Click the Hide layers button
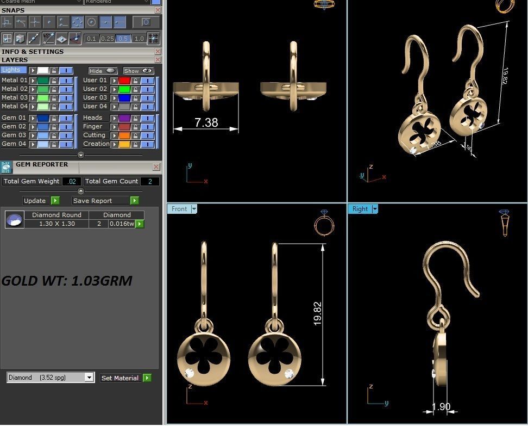 (103, 71)
